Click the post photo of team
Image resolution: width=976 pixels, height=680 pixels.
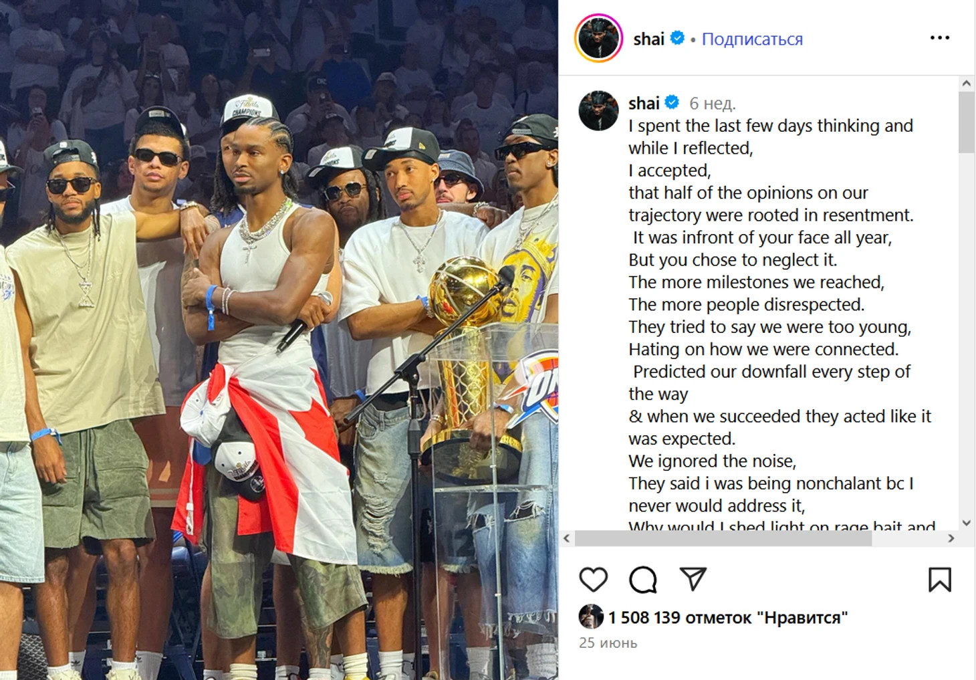click(x=279, y=340)
